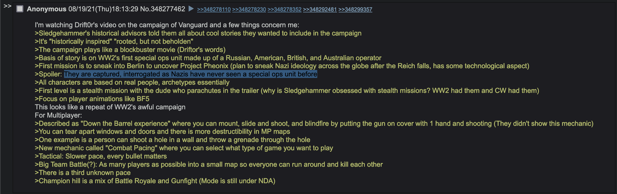
Task: Click "There is a third unknown pace" line
Action: (x=83, y=173)
